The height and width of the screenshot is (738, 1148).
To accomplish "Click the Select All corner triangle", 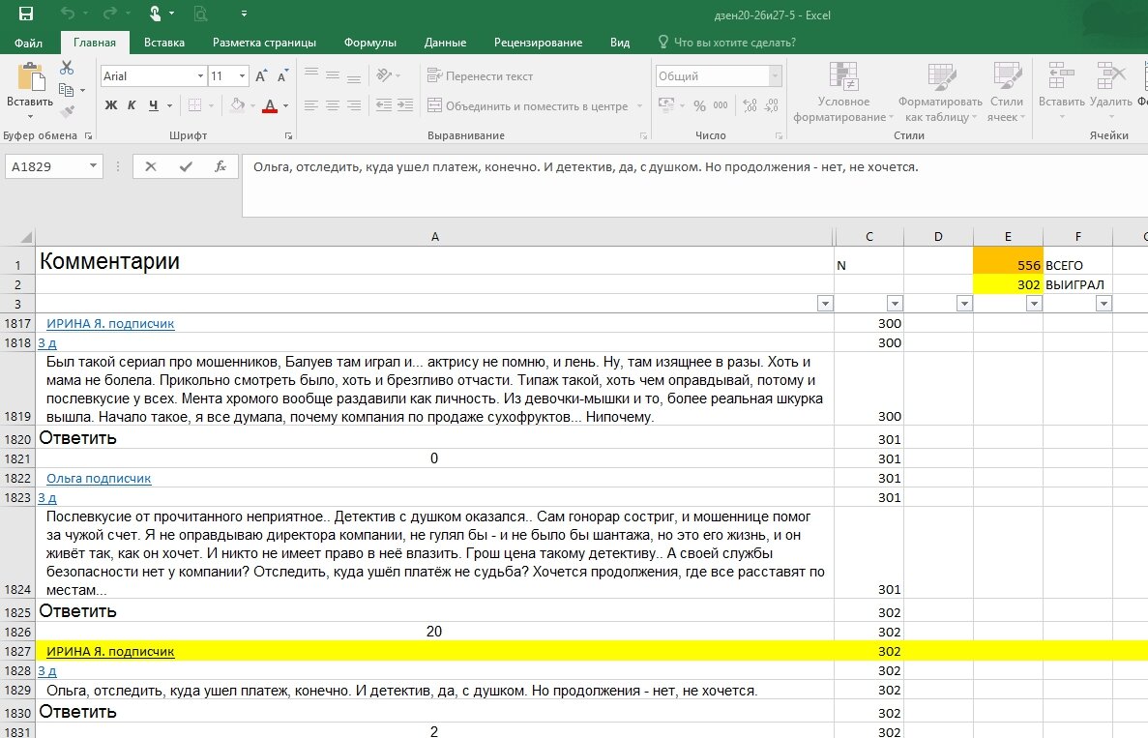I will coord(25,236).
